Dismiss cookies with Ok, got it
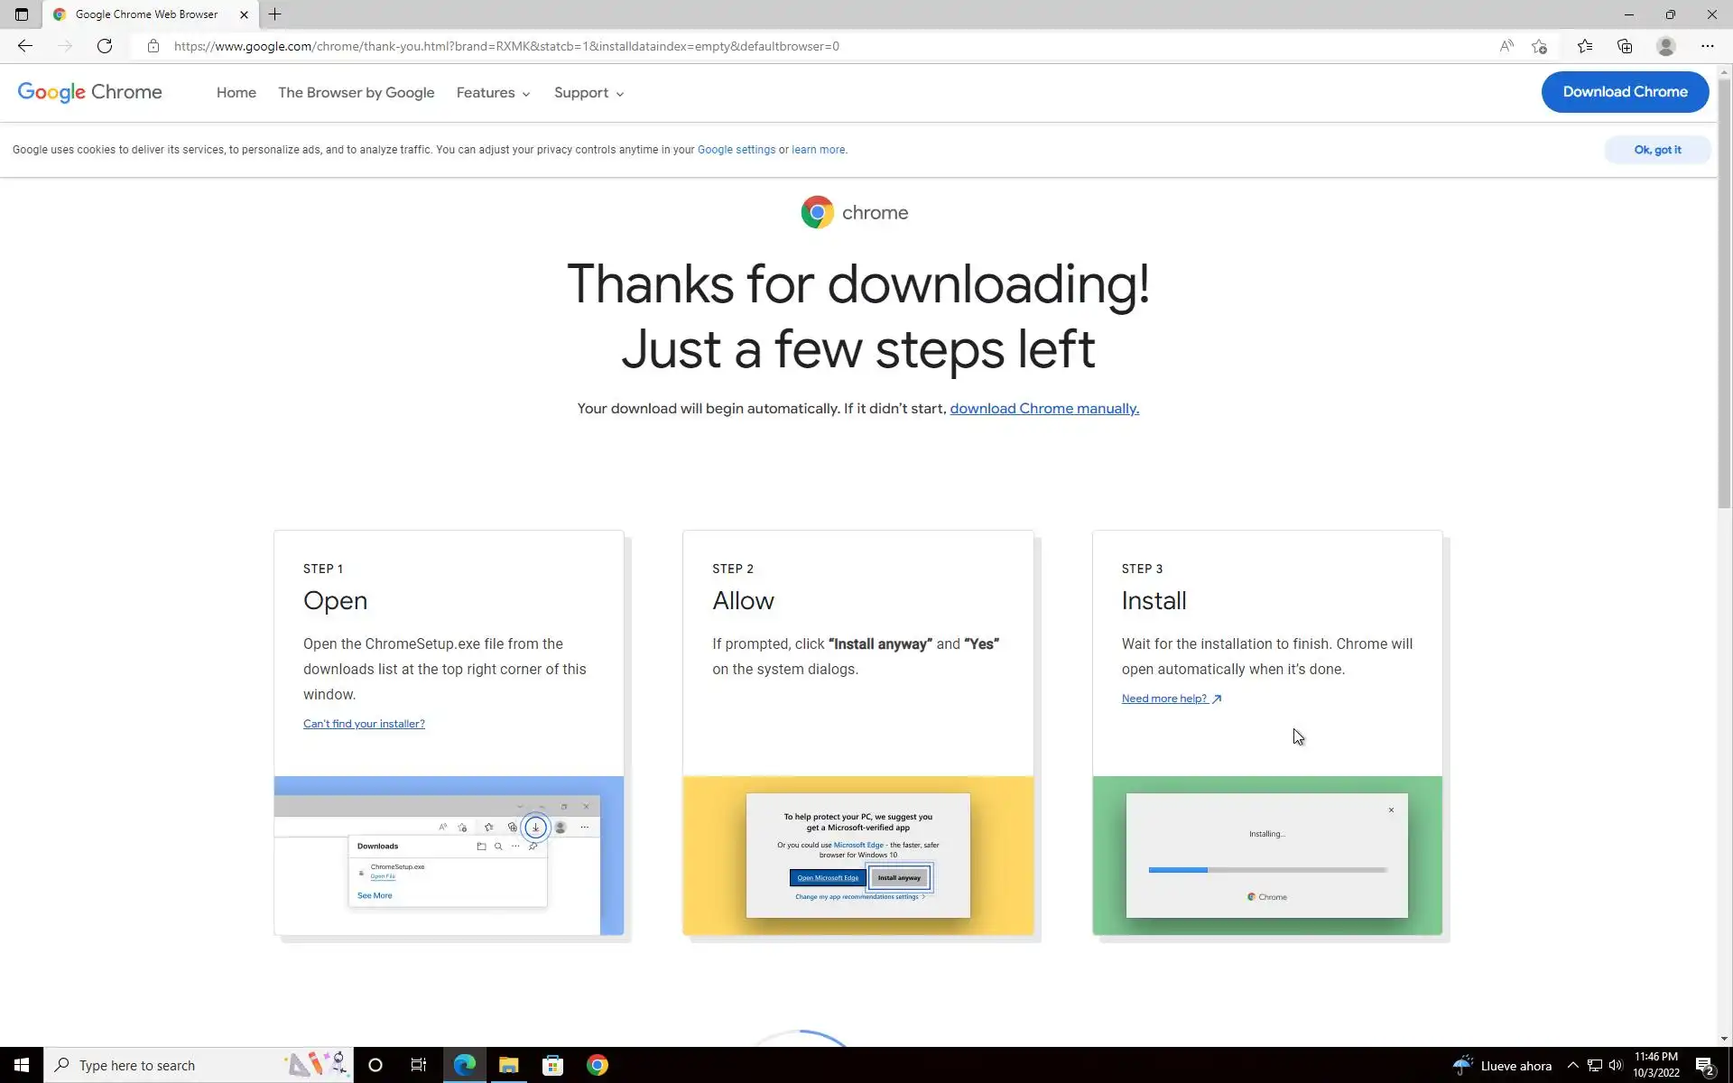The image size is (1733, 1083). 1657,150
